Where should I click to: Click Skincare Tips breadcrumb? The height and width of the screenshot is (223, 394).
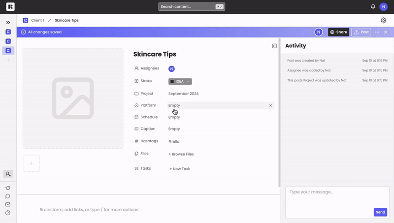tap(66, 20)
